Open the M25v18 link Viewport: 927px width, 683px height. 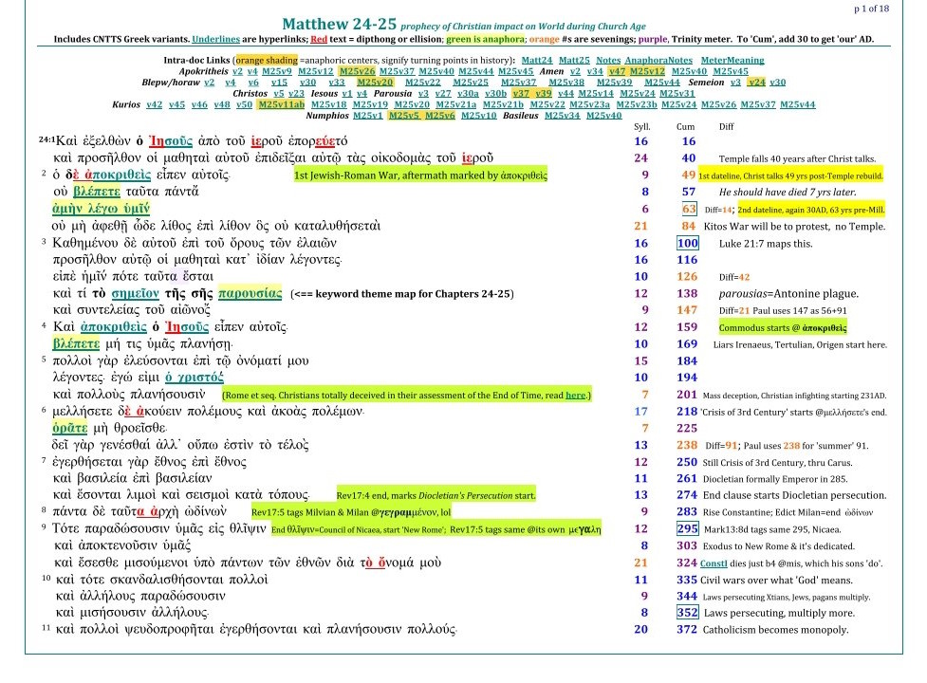[x=328, y=104]
